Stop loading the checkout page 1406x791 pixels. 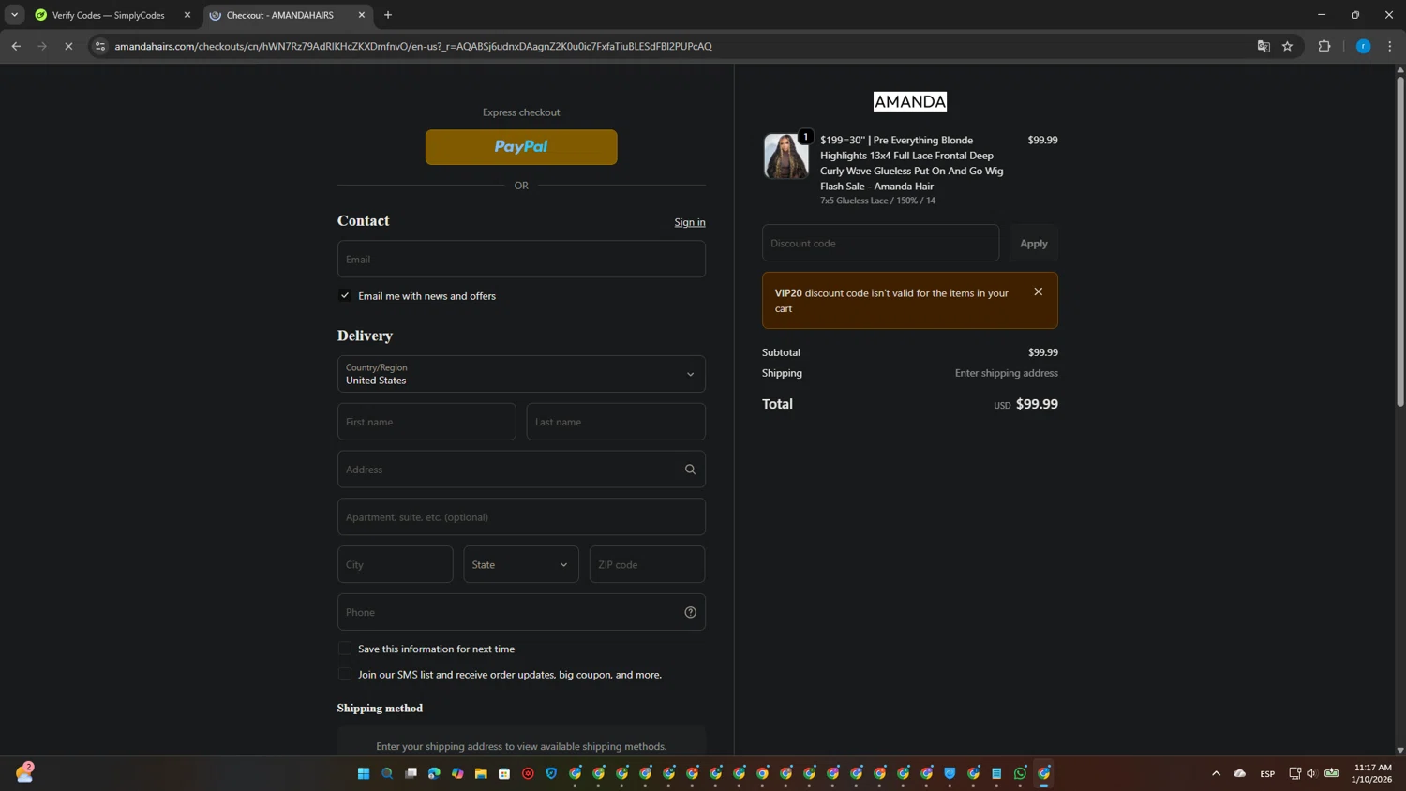point(68,46)
